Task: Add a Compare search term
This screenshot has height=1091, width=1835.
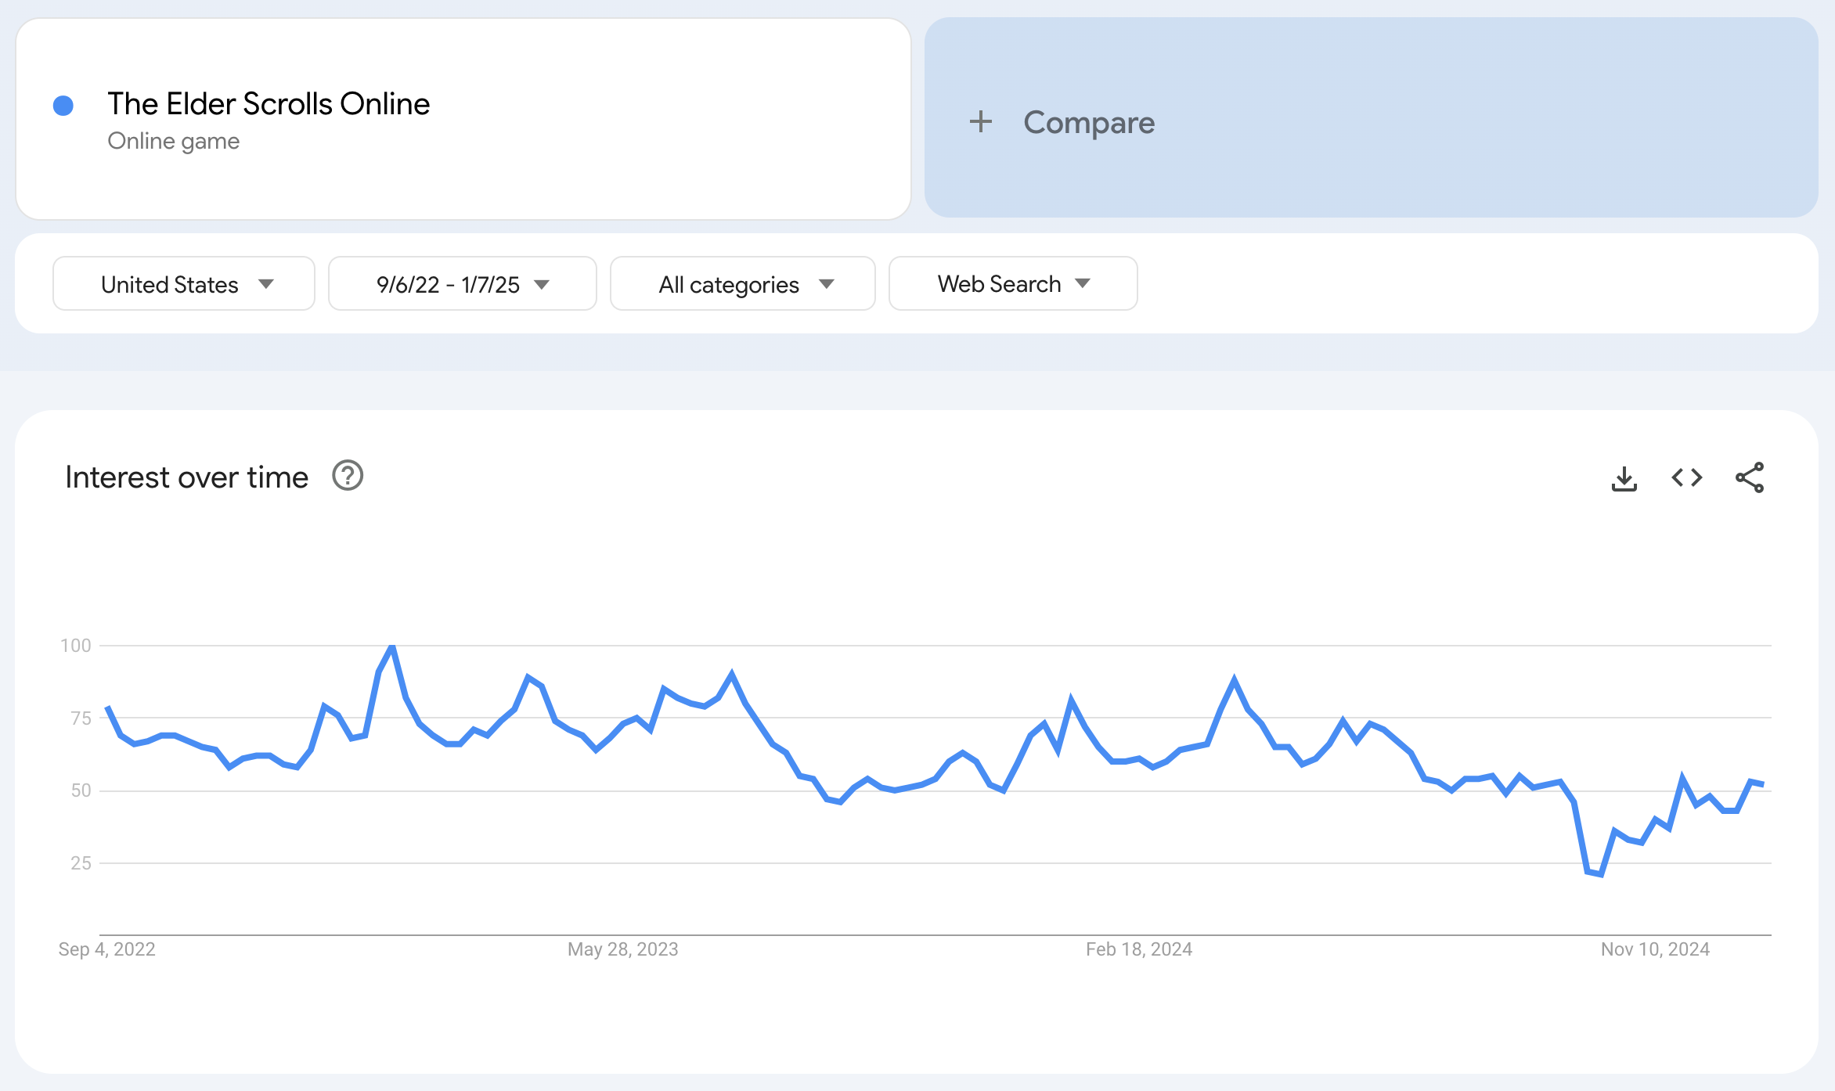Action: click(x=1371, y=118)
